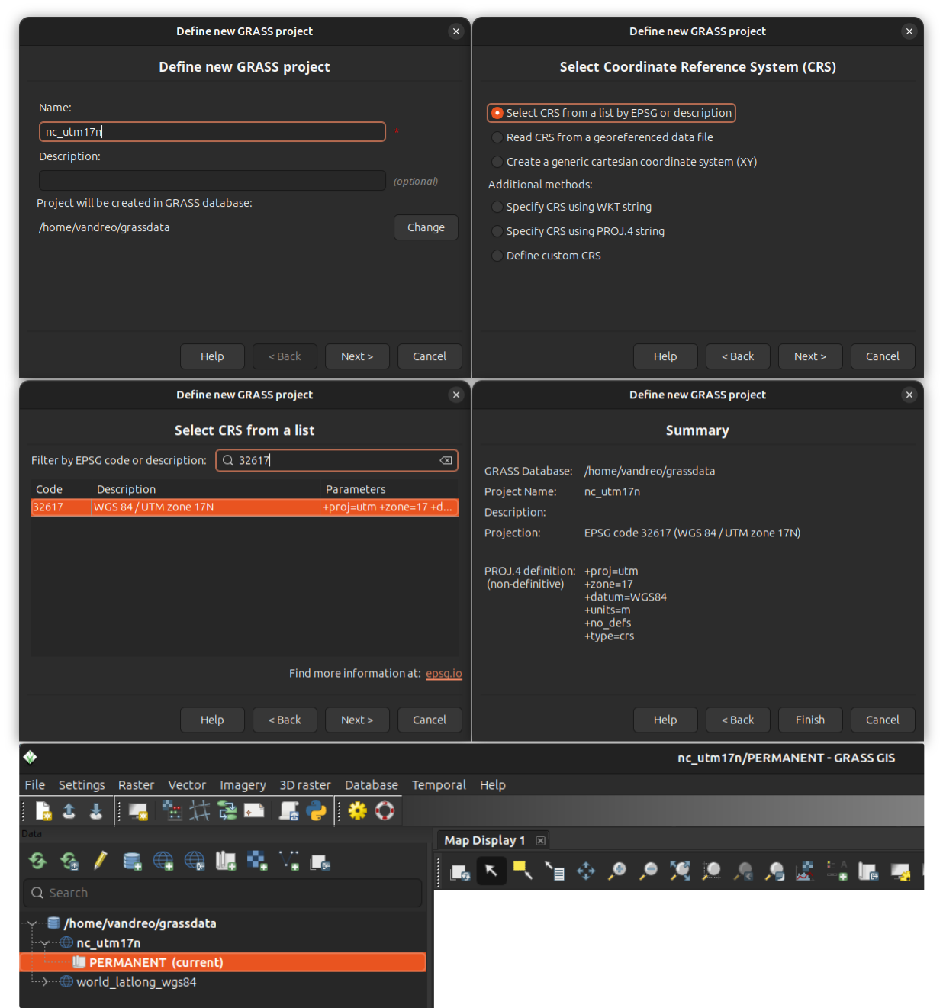Click the edit pencil in the Data panel
The width and height of the screenshot is (943, 1008).
100,861
